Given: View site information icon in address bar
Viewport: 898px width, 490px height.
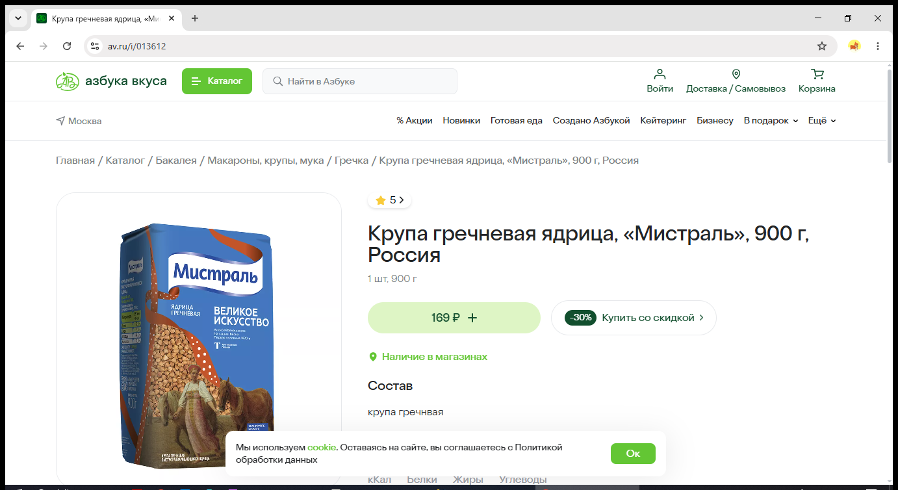Looking at the screenshot, I should [95, 46].
